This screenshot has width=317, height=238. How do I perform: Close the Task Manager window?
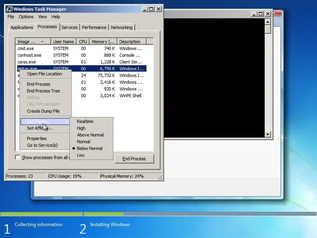pyautogui.click(x=158, y=9)
